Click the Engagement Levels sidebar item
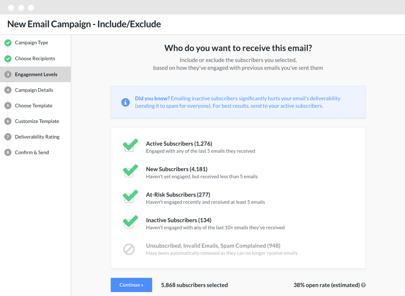Viewport: 405px width, 296px height. tap(35, 75)
